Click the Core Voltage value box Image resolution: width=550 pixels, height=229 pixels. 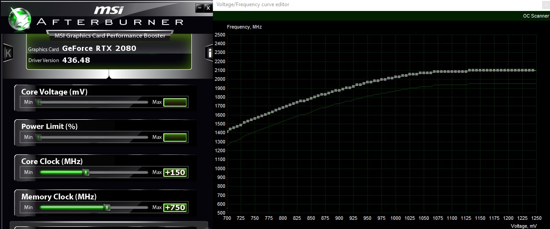coord(175,102)
